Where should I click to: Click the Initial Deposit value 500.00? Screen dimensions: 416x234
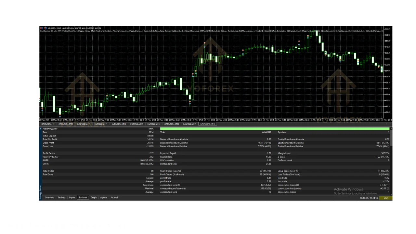coord(150,136)
